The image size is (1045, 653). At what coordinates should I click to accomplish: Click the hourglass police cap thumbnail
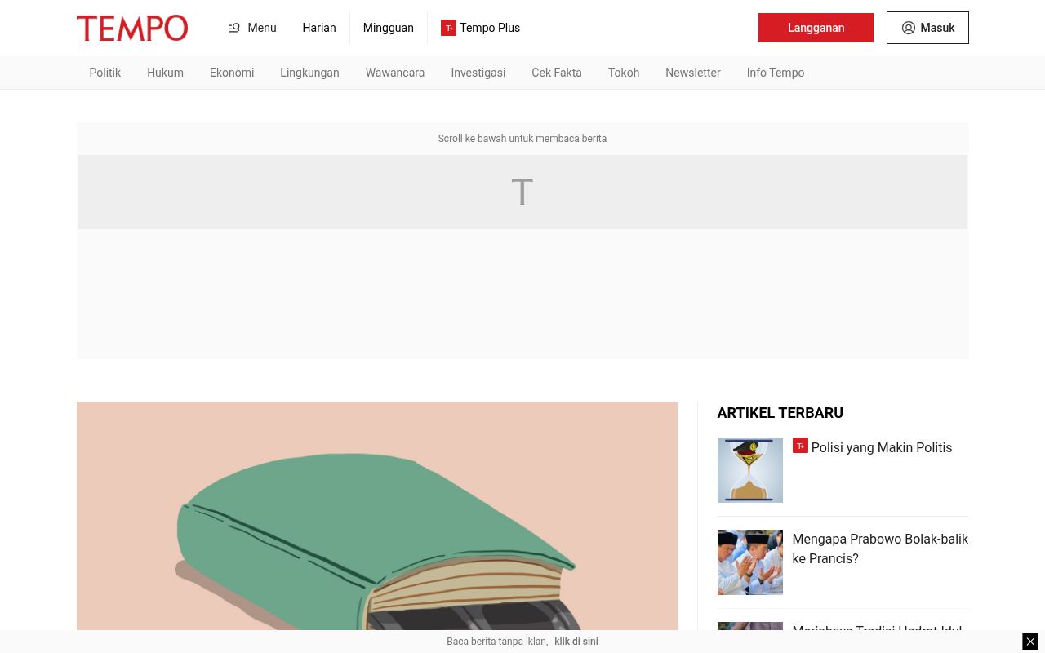pyautogui.click(x=750, y=470)
